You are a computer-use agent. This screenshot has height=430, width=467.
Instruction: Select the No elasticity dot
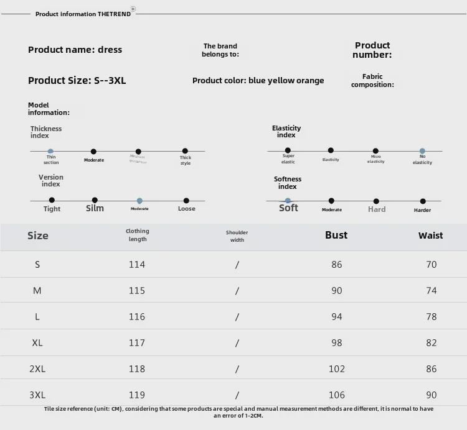pos(422,151)
